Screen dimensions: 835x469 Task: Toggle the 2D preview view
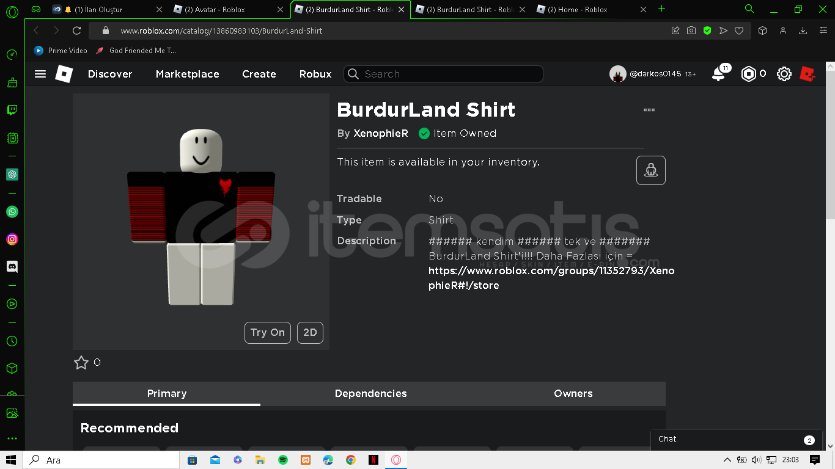[x=310, y=332]
